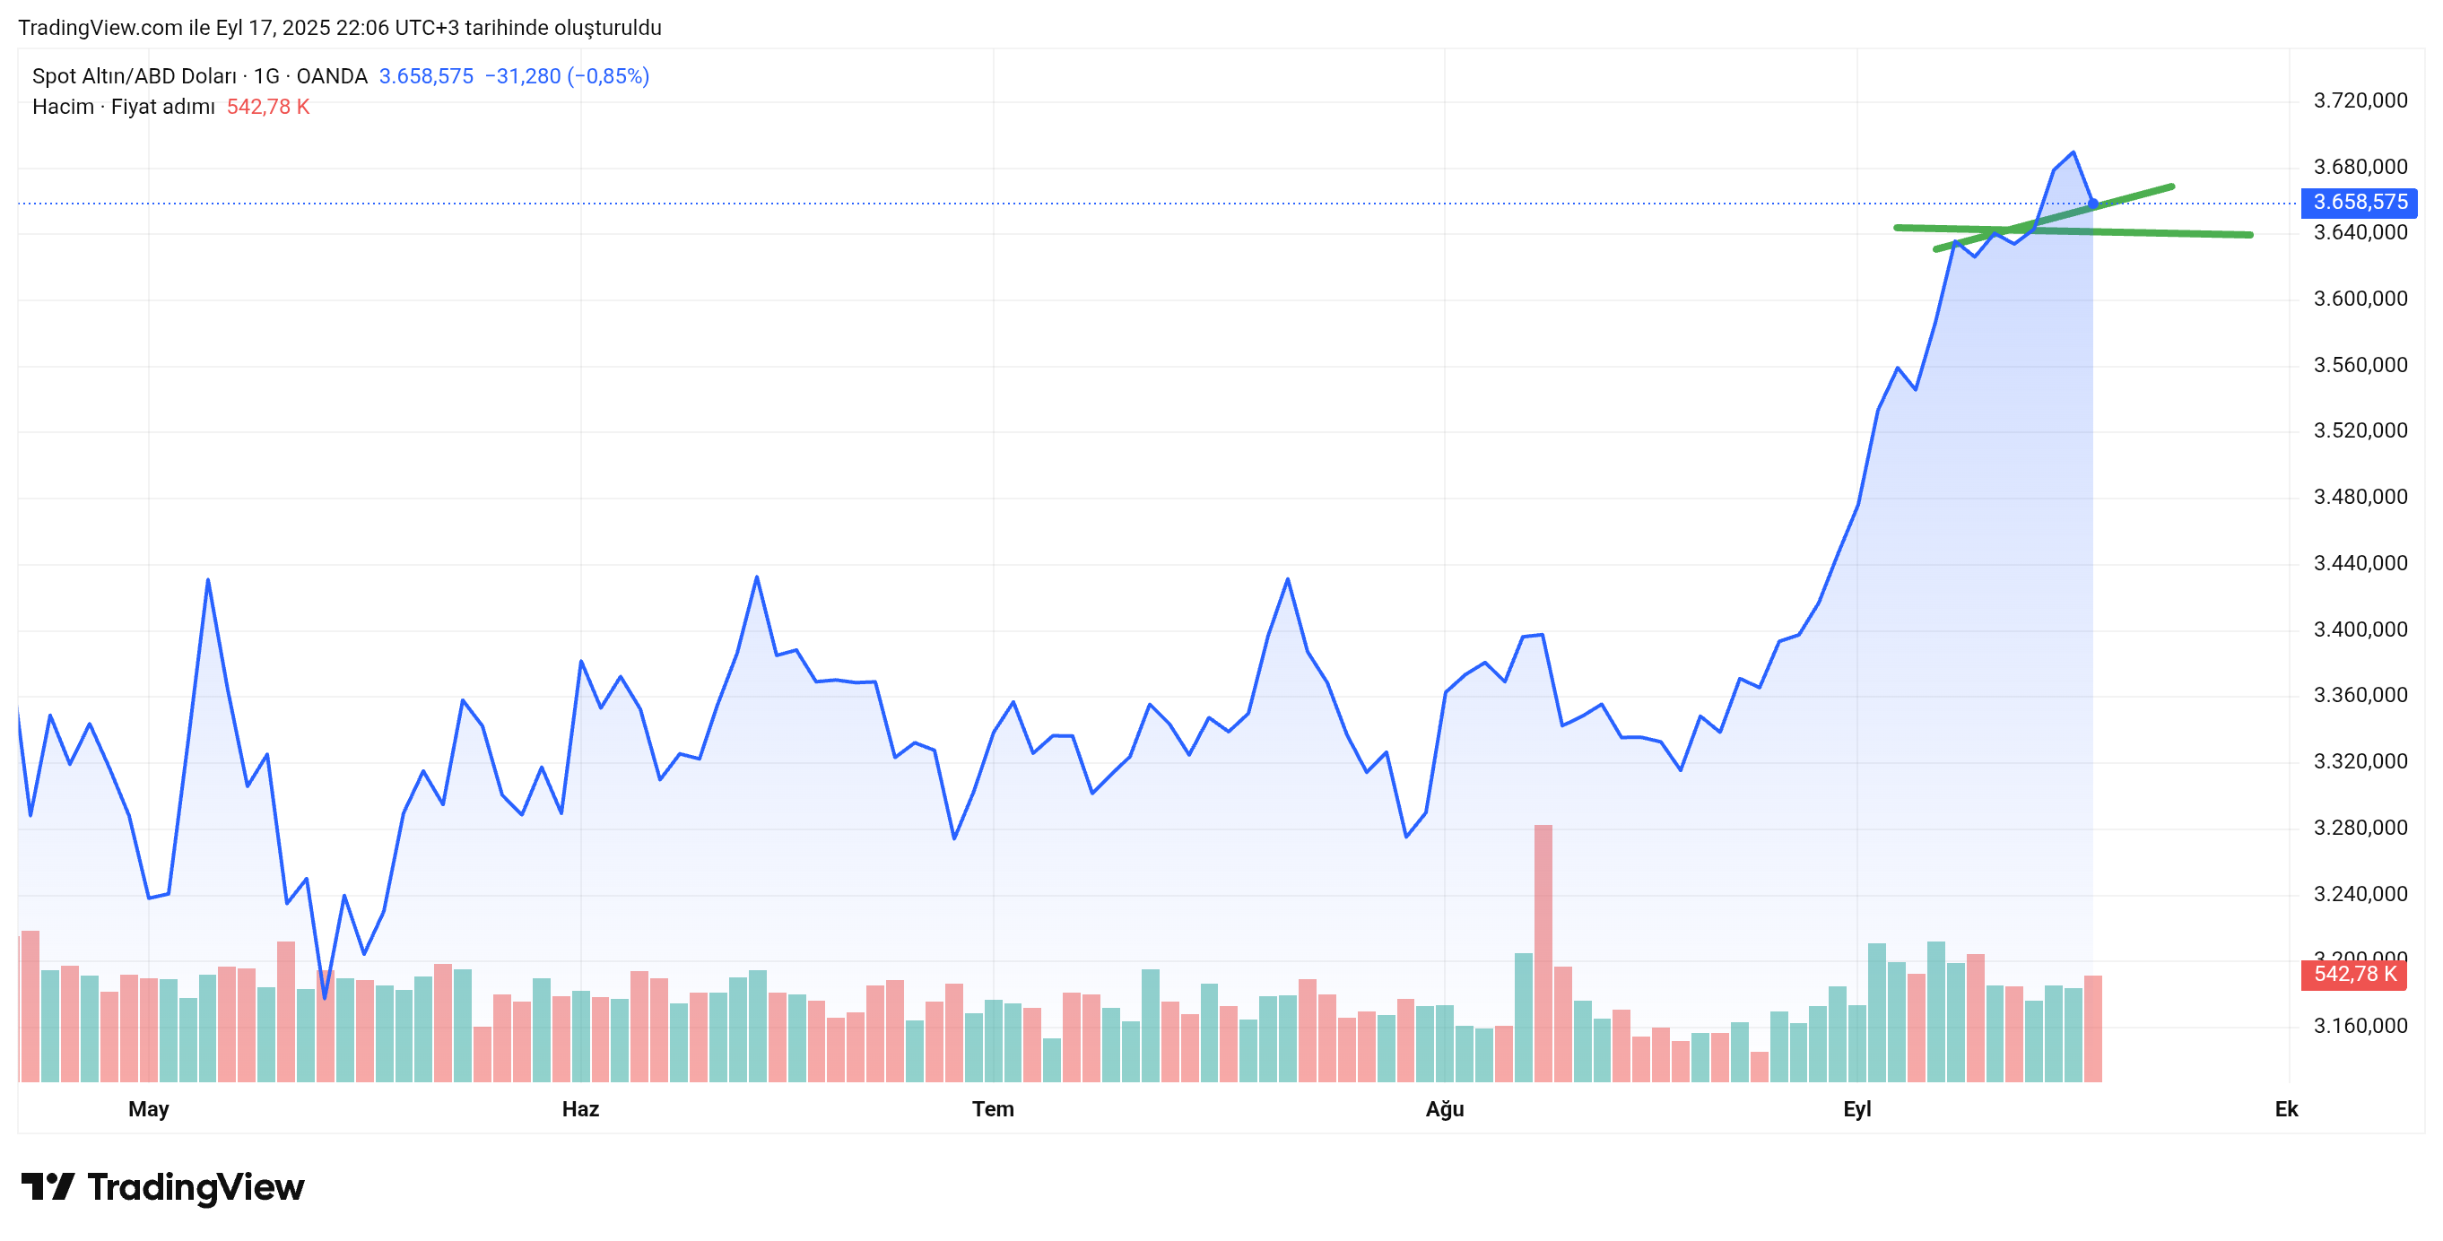Click the blue 3.658,575 price label
Screen dimensions: 2443x1241
click(x=2359, y=202)
